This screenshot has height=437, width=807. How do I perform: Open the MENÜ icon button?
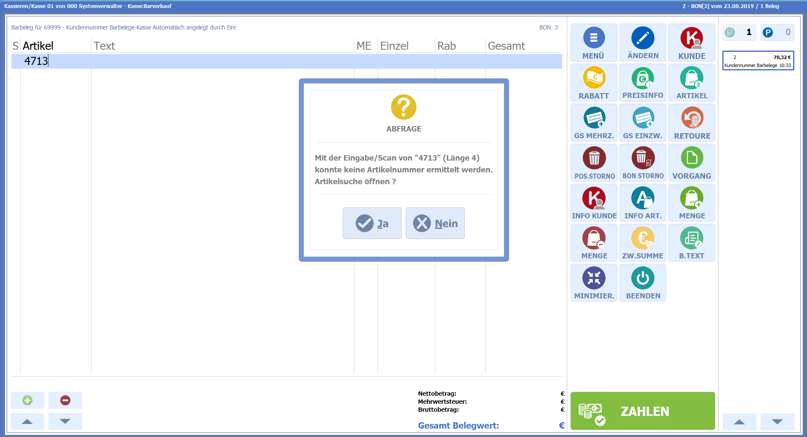[594, 38]
